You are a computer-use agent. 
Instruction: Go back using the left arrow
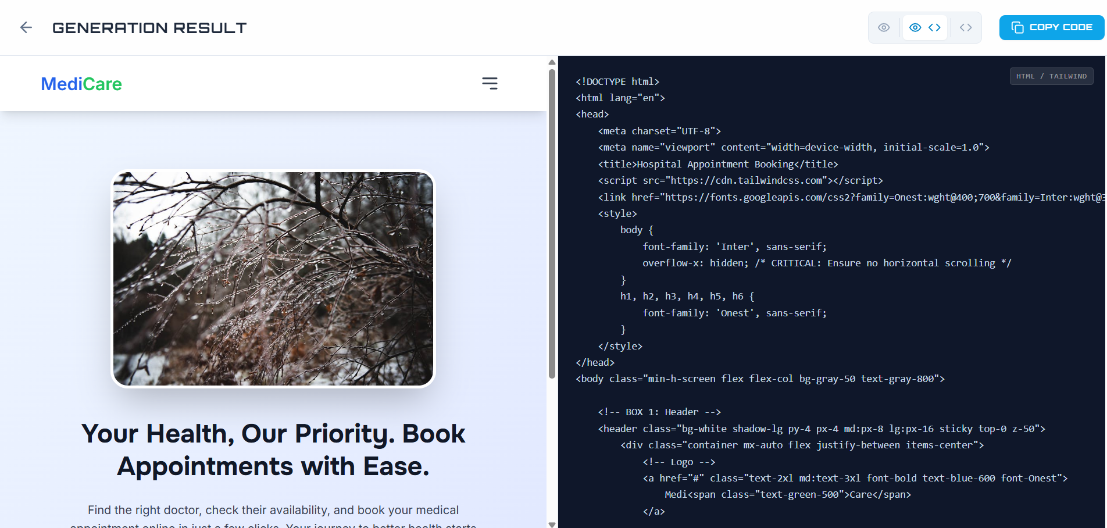(x=26, y=27)
